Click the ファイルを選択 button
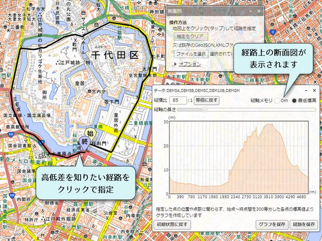 191,54
